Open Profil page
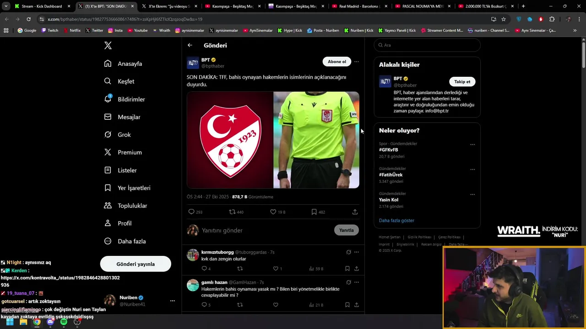 click(x=118, y=223)
